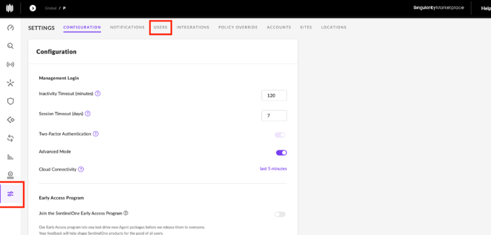This screenshot has height=235, width=491.
Task: Click the Inactivity Timeout field showing 120
Action: [x=274, y=96]
